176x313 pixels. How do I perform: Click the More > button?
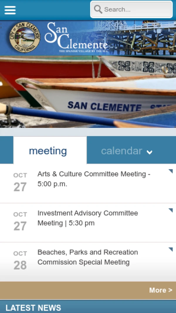160,290
